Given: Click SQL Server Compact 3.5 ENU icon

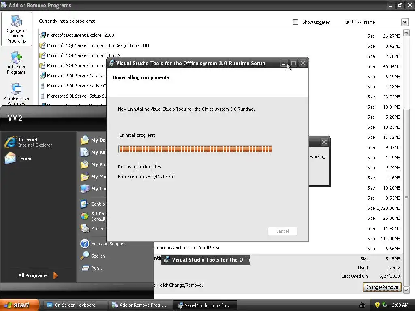Looking at the screenshot, I should coord(42,55).
